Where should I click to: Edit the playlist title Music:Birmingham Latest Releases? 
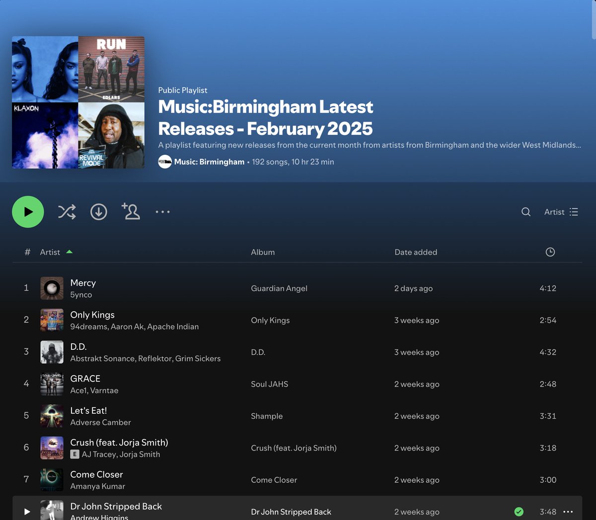tap(266, 118)
